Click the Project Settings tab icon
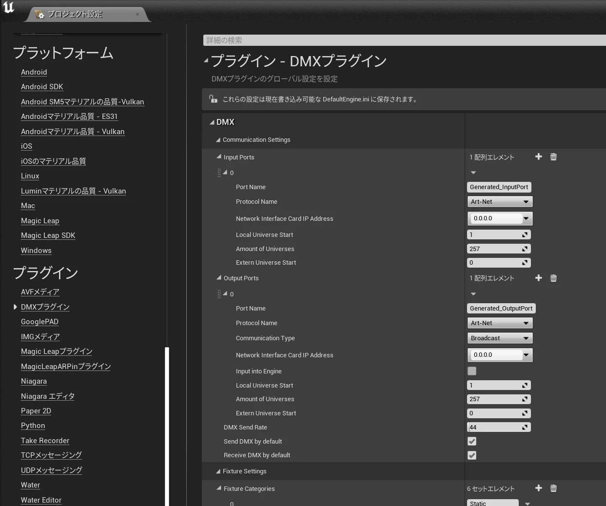Image resolution: width=606 pixels, height=506 pixels. click(39, 14)
